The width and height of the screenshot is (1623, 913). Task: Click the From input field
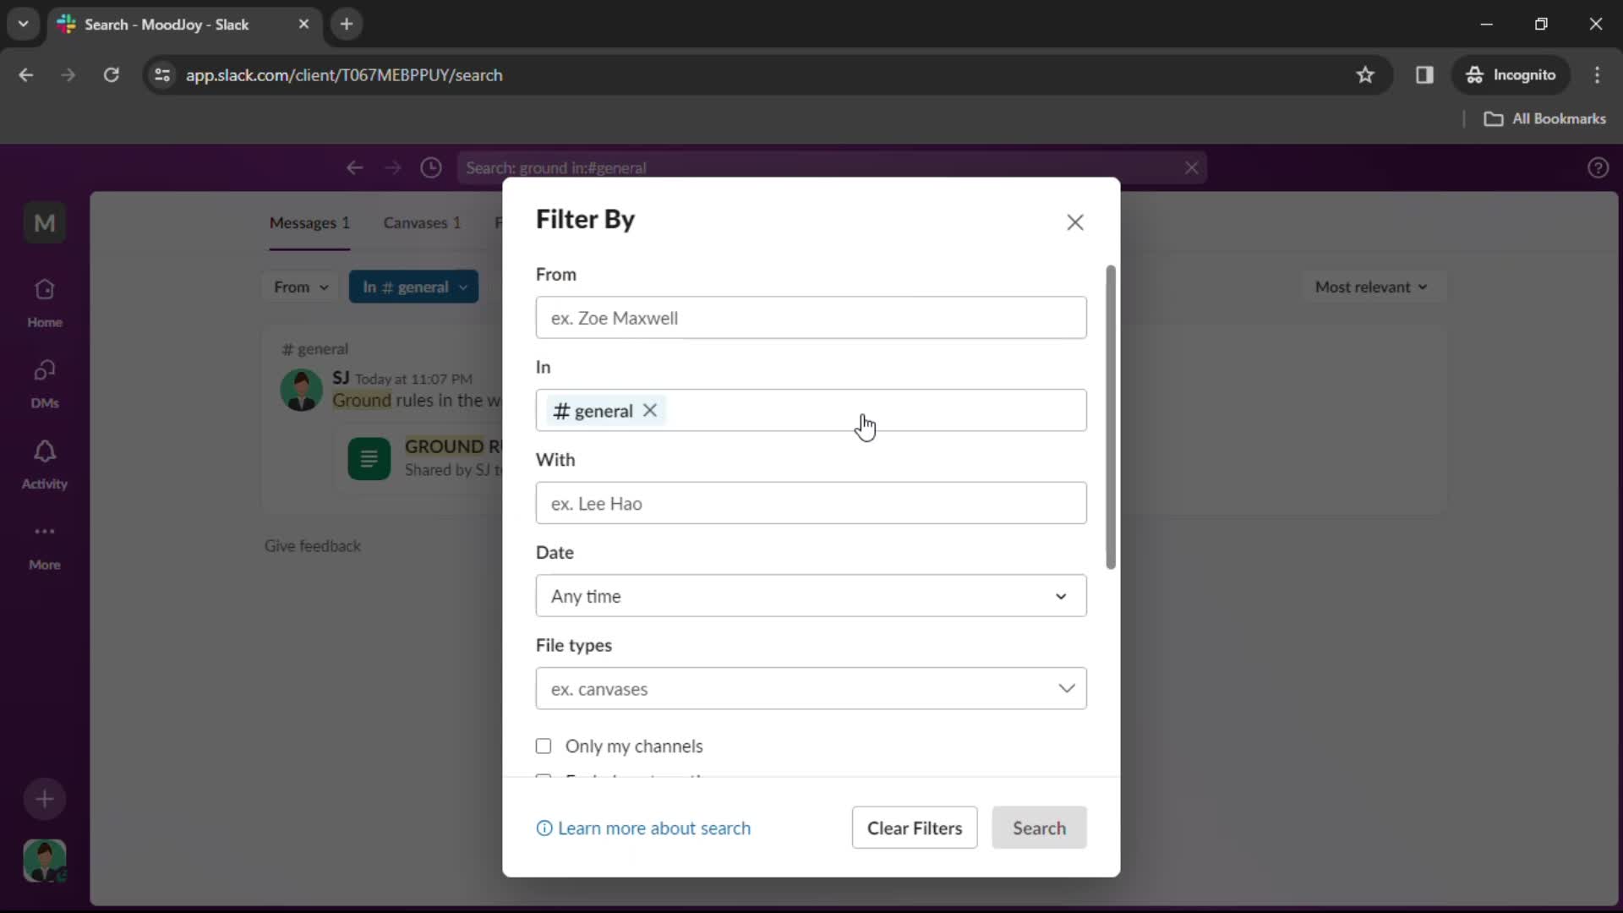click(811, 318)
